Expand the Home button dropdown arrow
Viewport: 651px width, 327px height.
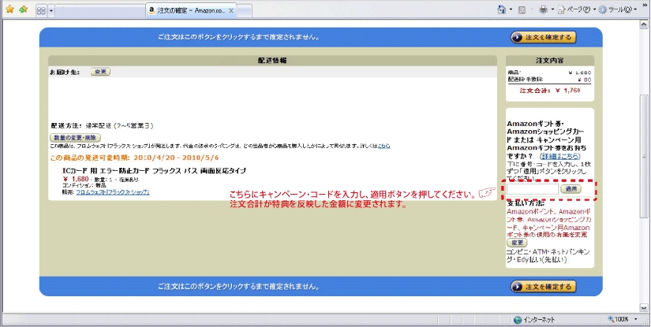(x=511, y=9)
